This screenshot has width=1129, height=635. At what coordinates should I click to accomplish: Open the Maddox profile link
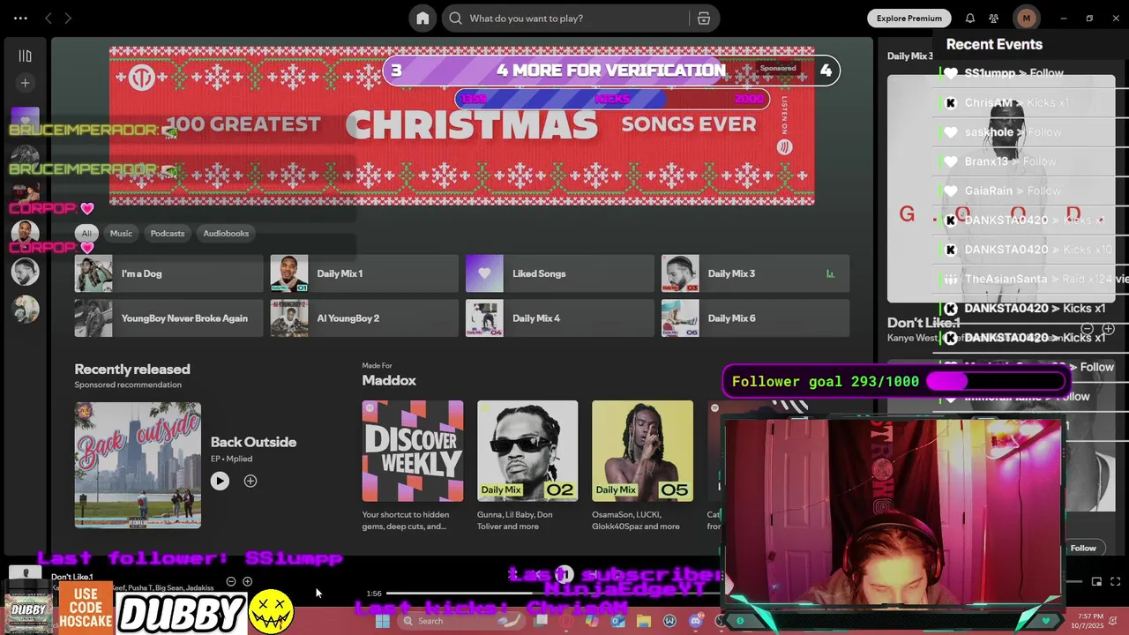pyautogui.click(x=389, y=380)
